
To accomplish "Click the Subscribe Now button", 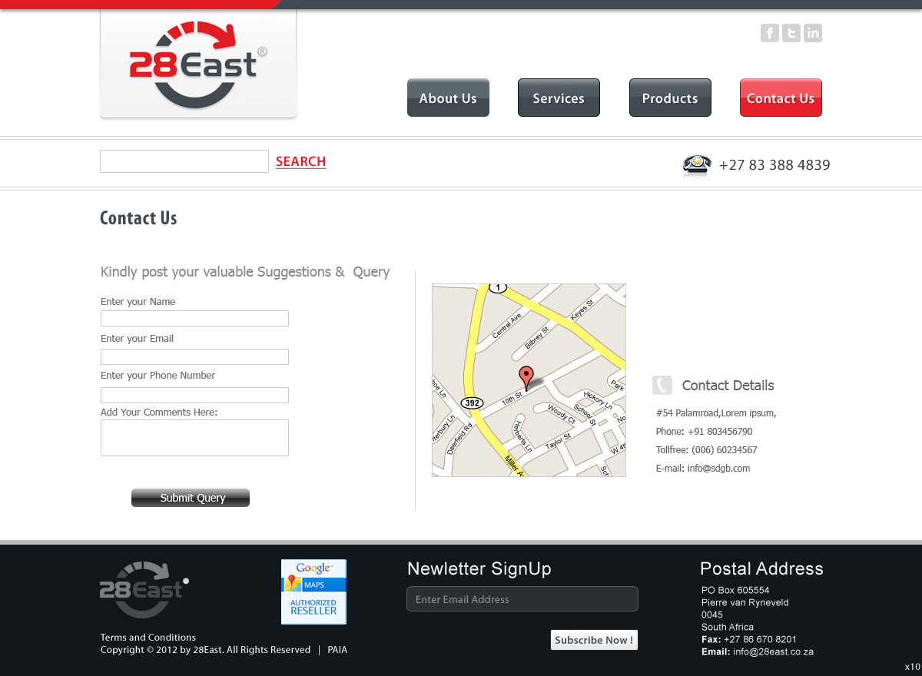I will pyautogui.click(x=594, y=640).
